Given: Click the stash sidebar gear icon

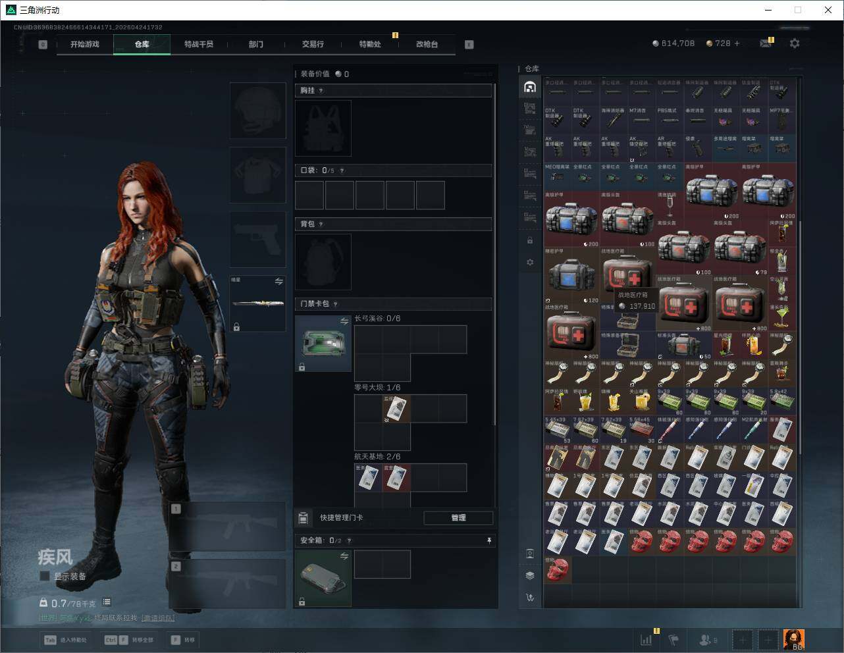Looking at the screenshot, I should tap(530, 262).
